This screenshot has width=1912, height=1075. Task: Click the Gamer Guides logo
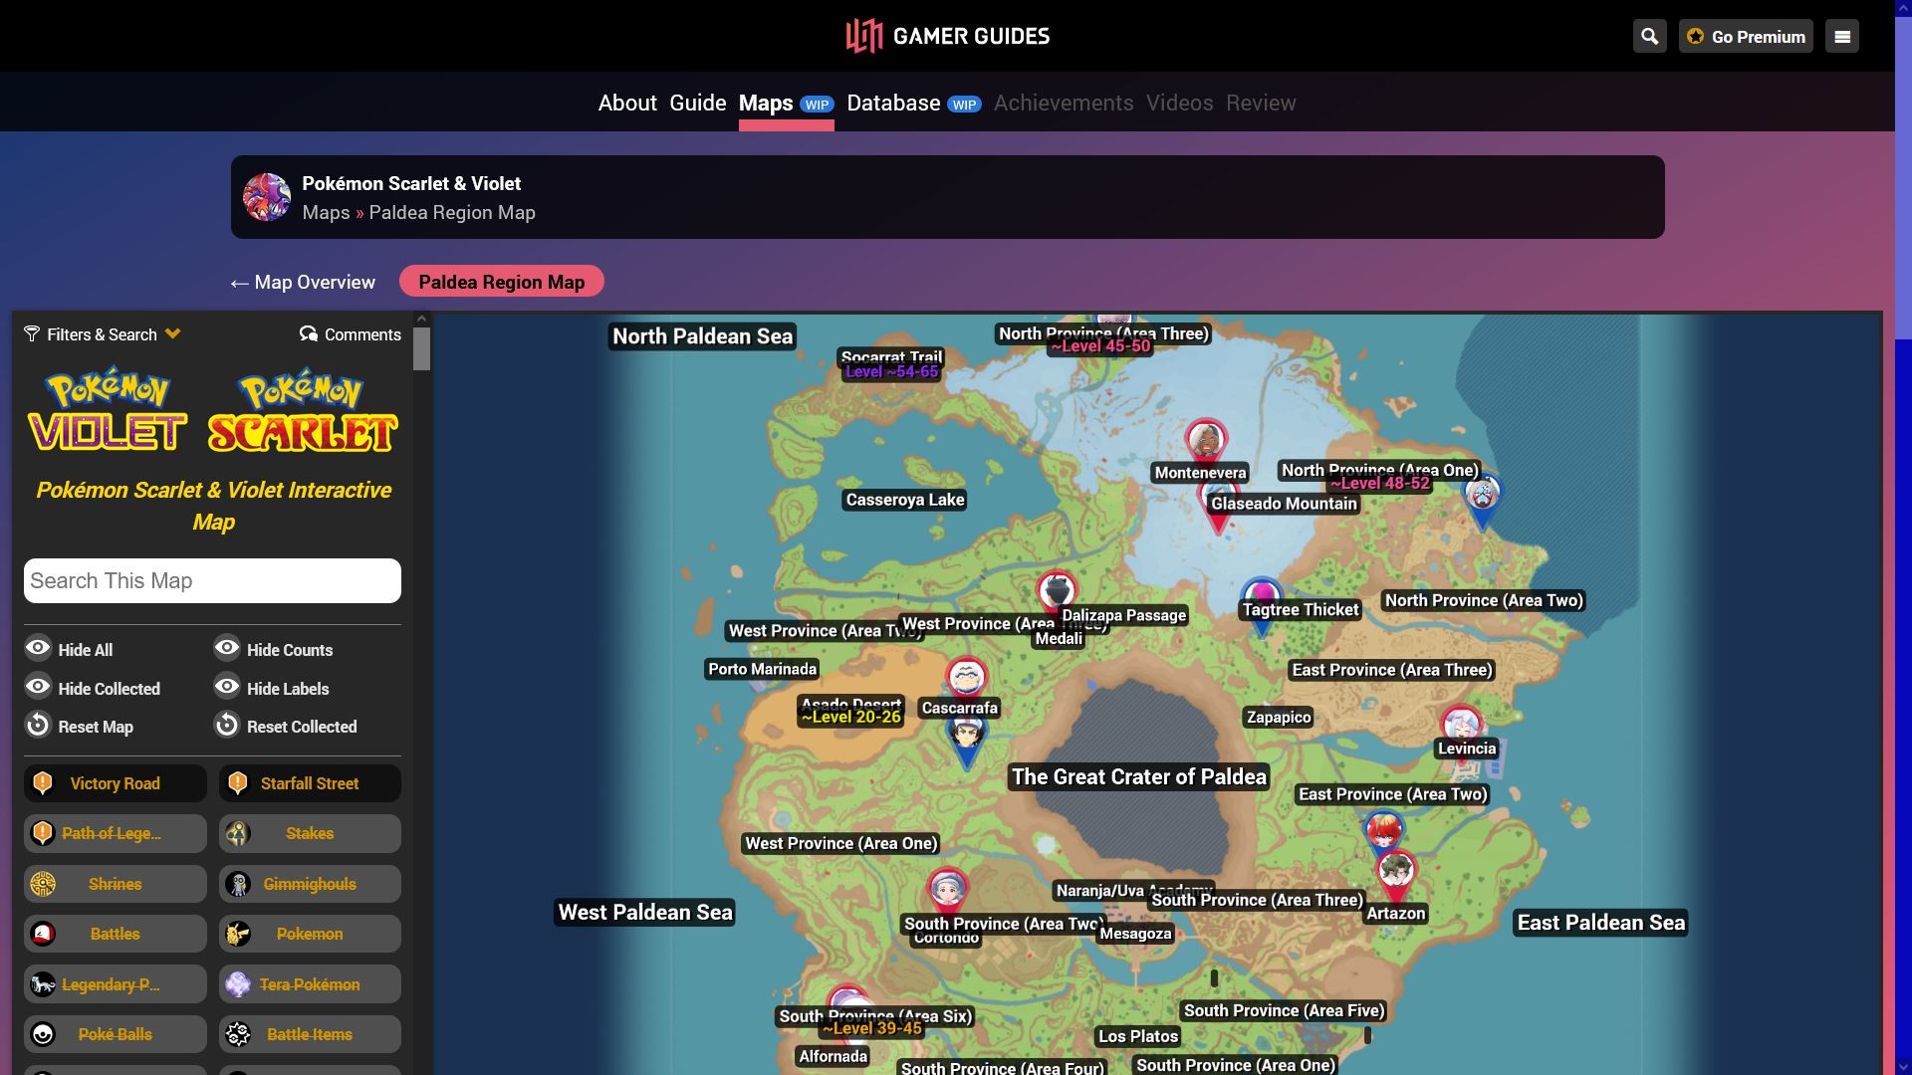947,36
